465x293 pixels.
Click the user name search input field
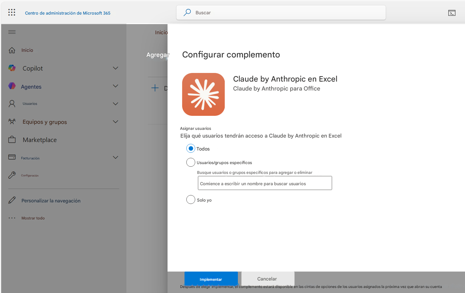(x=265, y=183)
